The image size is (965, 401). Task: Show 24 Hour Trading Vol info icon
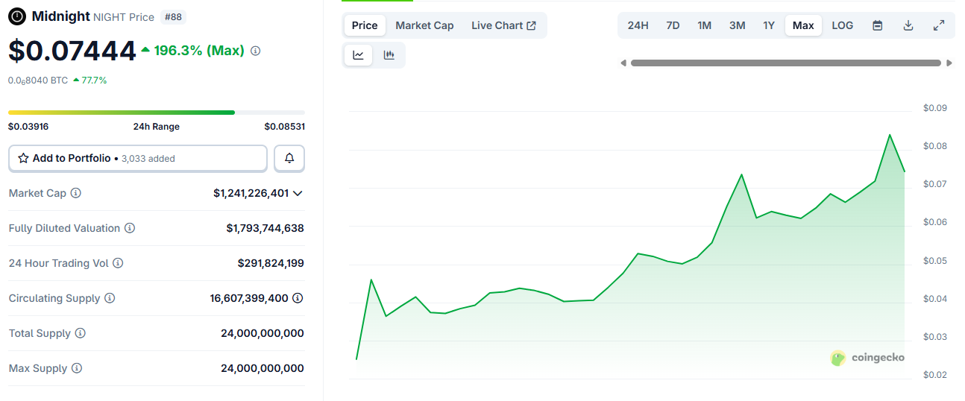pos(118,263)
